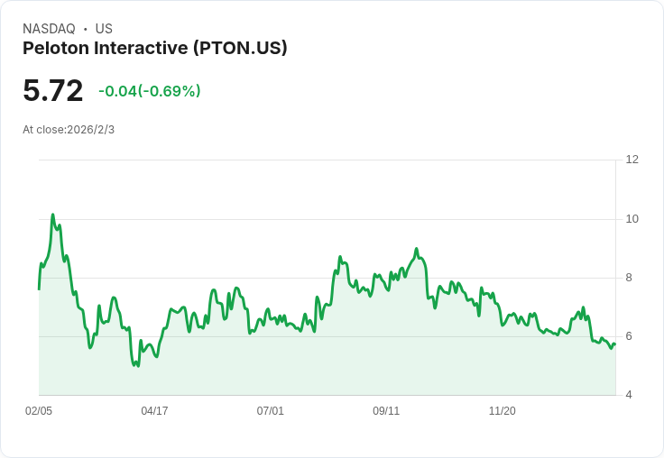Click the 4 value on the price axis

coord(629,395)
